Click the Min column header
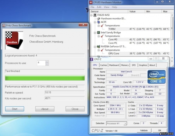Viewport: 175px width, 136px height. pos(153,12)
